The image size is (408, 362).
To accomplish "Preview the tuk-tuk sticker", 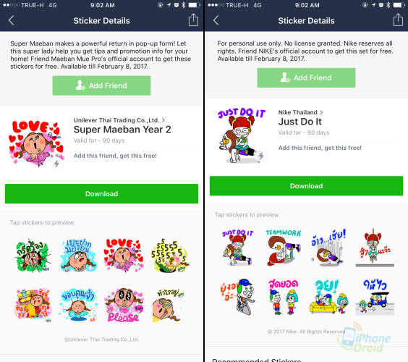I will coord(375,297).
